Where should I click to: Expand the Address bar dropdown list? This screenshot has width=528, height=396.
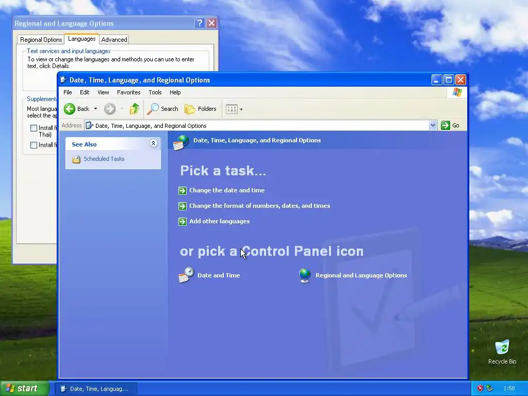[x=433, y=125]
